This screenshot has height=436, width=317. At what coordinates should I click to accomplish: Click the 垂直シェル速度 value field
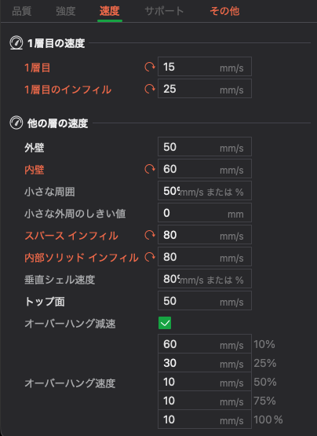point(205,279)
